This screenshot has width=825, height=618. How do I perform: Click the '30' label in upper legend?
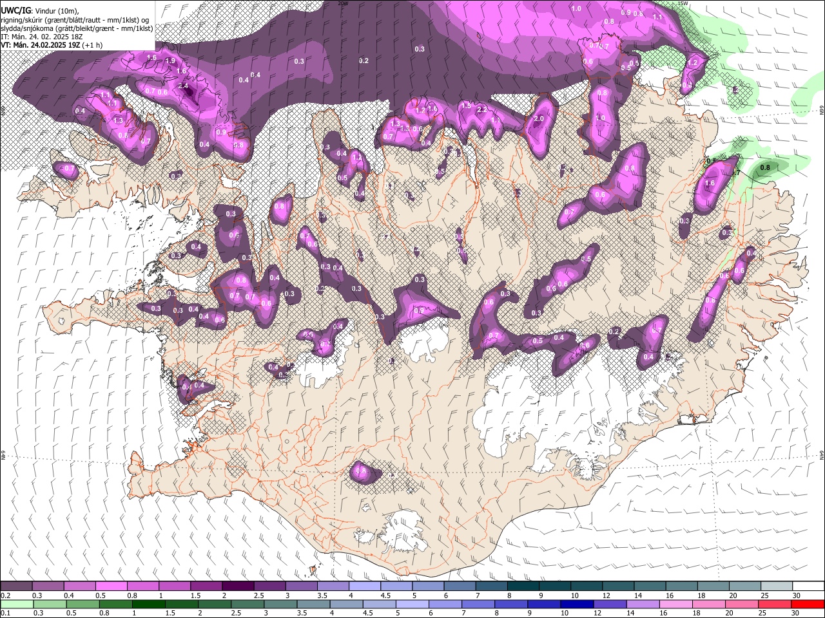click(x=796, y=595)
